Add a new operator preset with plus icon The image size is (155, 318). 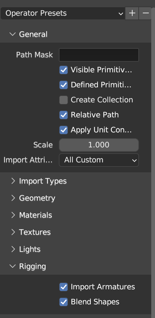[132, 13]
